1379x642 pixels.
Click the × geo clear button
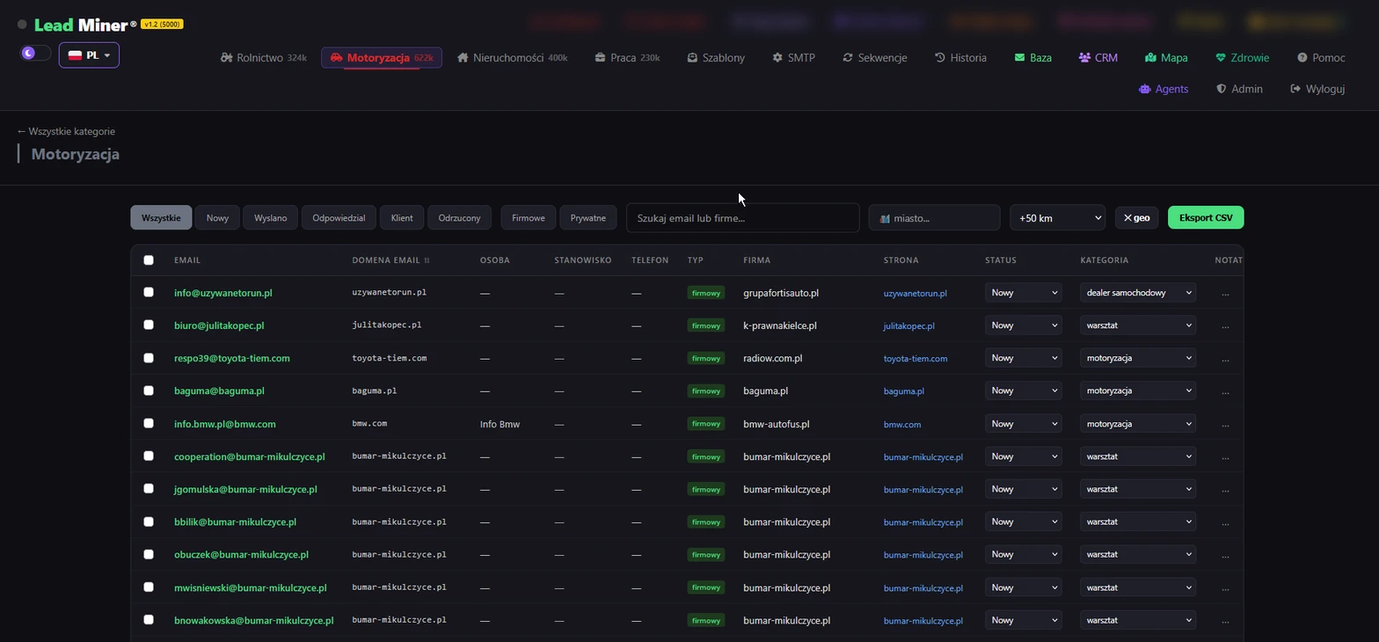coord(1136,217)
